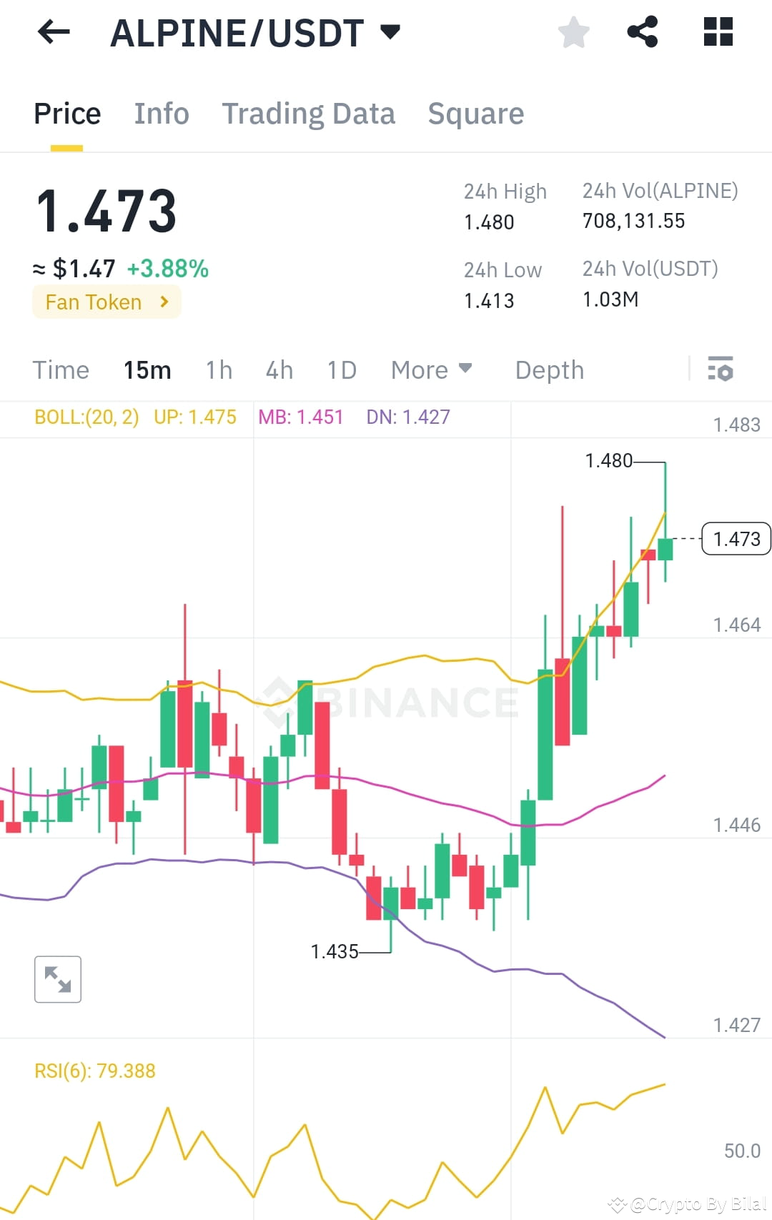The height and width of the screenshot is (1220, 772).
Task: Activate the Time display mode
Action: (x=61, y=370)
